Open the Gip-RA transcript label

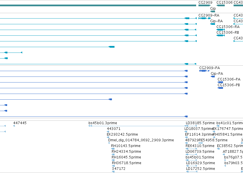[x=216, y=21]
